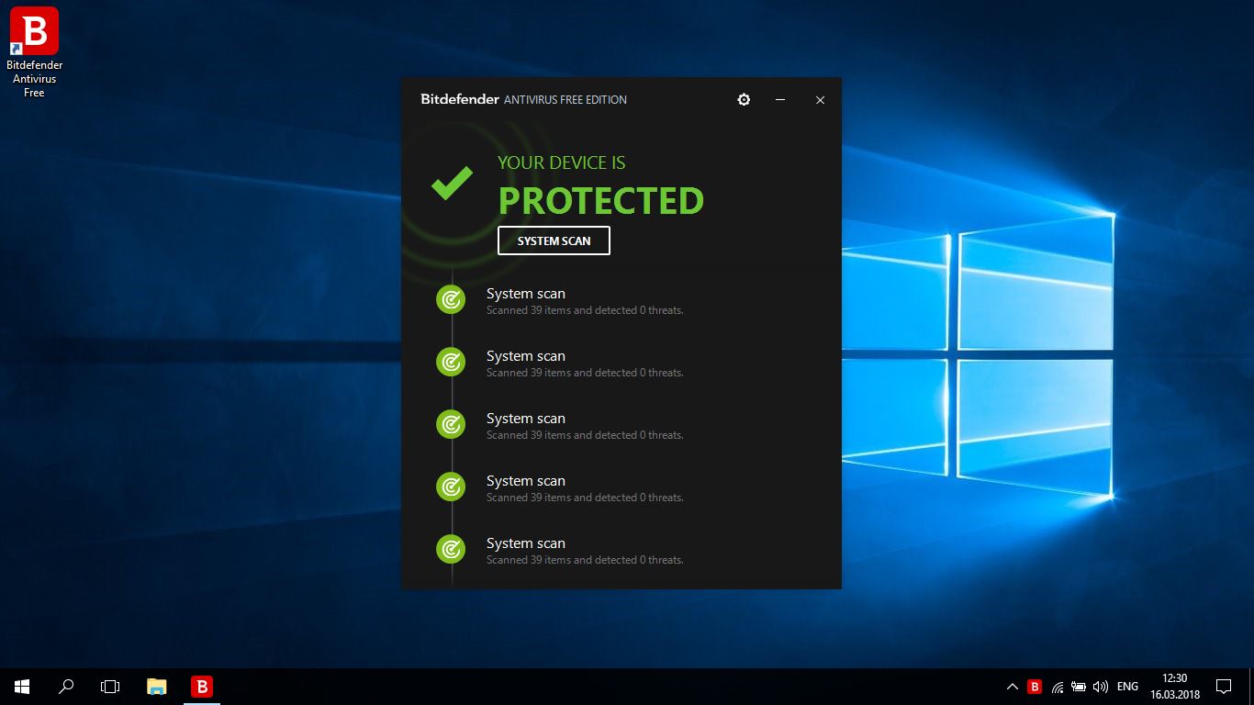The width and height of the screenshot is (1254, 705).
Task: Click the Bitdefender icon in the taskbar
Action: (x=200, y=686)
